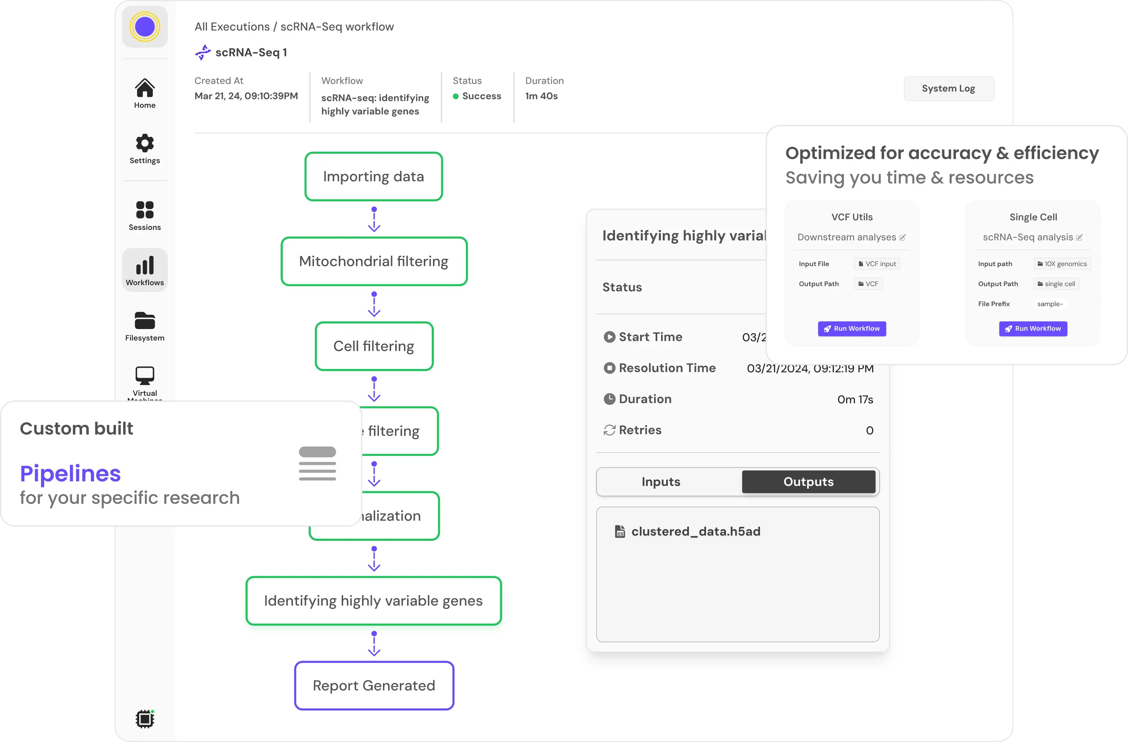Switch to the Outputs tab
The image size is (1128, 742).
coord(809,482)
